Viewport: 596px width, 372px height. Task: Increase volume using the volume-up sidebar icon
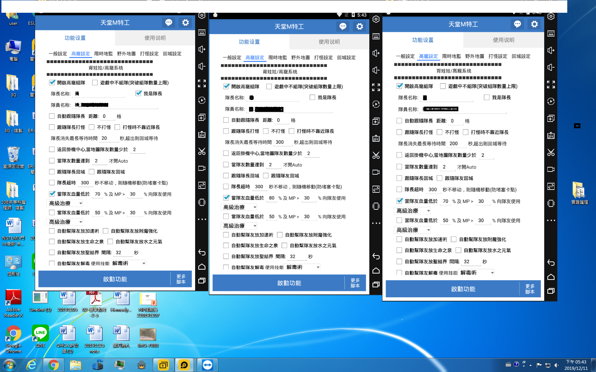tap(202, 49)
